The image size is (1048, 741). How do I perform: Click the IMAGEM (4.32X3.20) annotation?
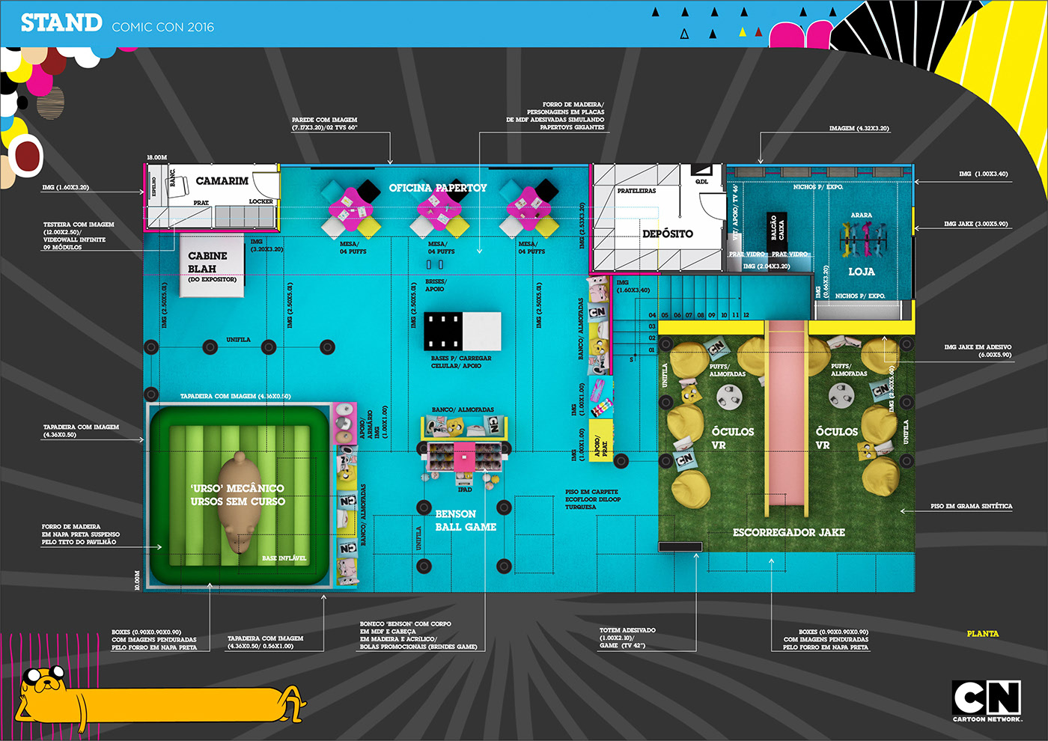(x=859, y=129)
